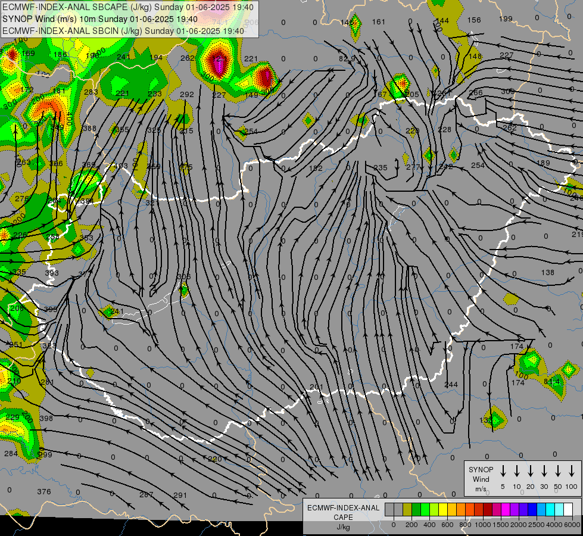Select the bright cyan CAPE legend swatch
Screen dimensions: 583x536
550,510
